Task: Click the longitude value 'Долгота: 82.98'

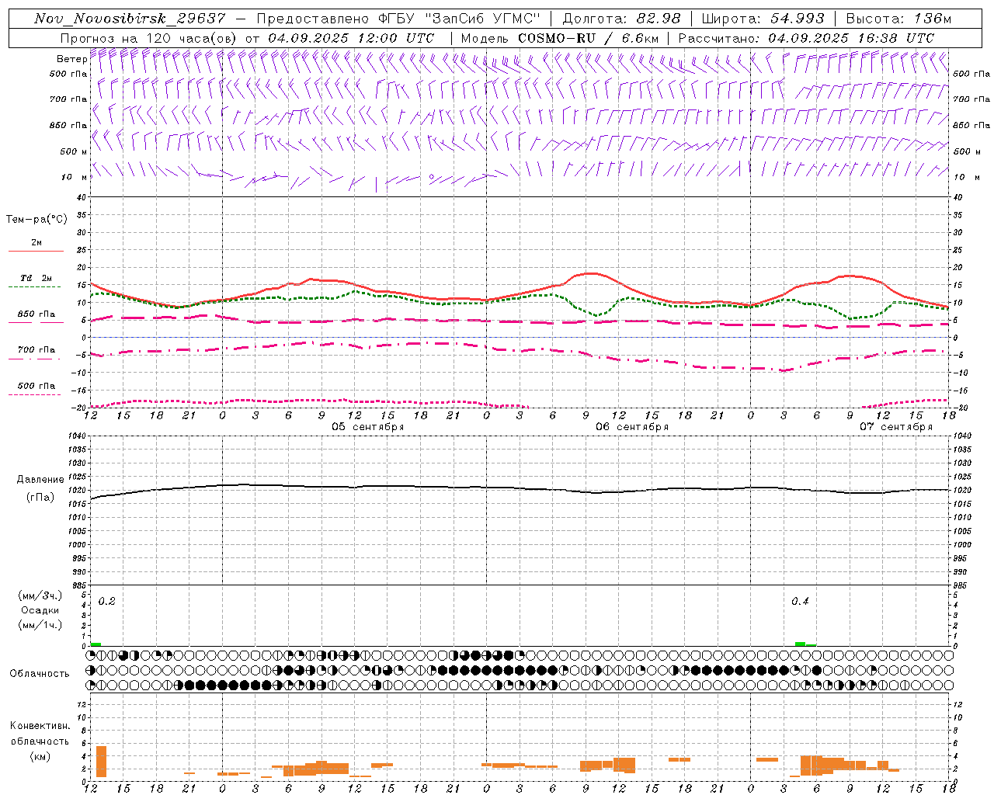Action: coord(621,19)
